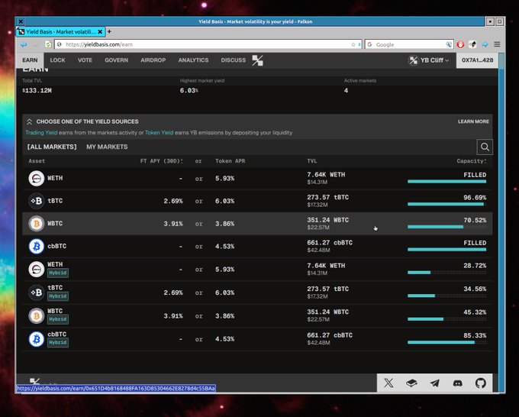Click the Hybrid badge under tBTC
The image size is (519, 417).
click(58, 296)
